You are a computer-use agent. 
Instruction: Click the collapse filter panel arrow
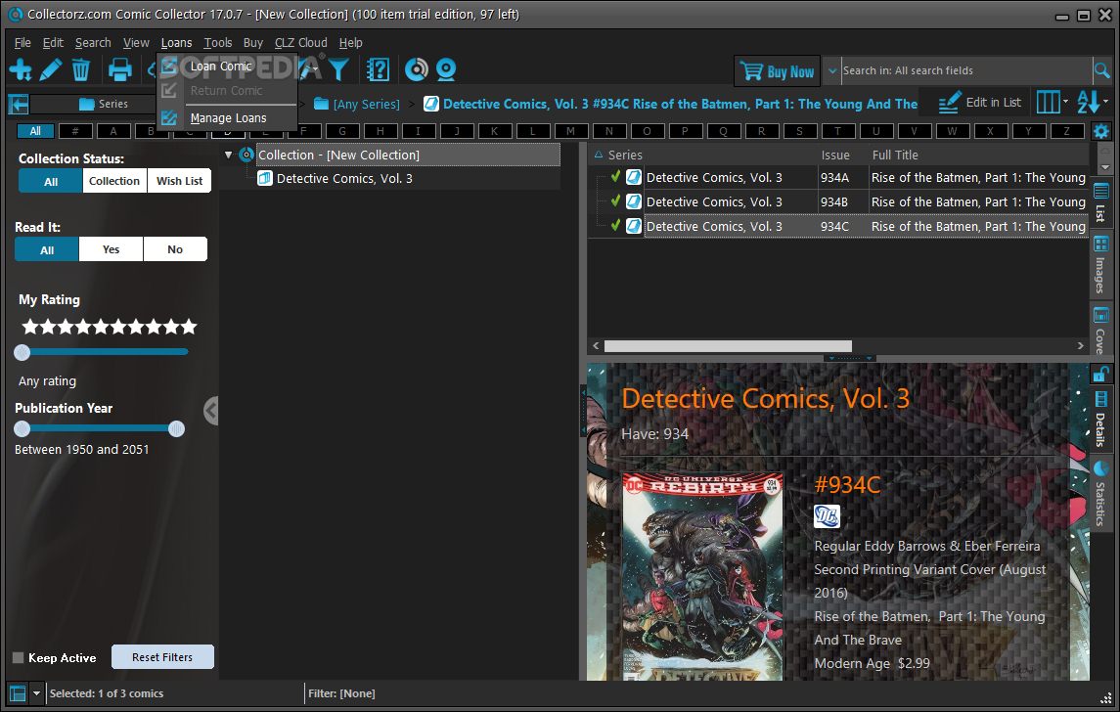point(210,411)
